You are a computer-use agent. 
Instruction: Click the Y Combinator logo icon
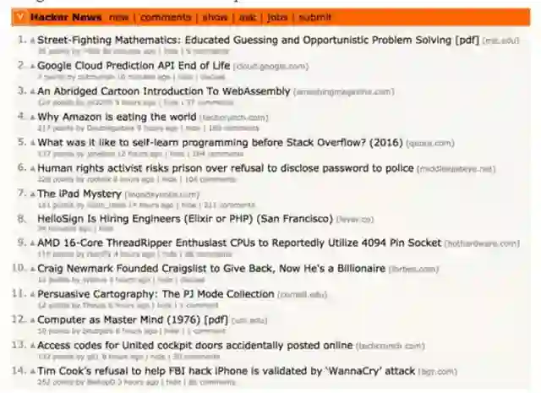click(x=20, y=17)
